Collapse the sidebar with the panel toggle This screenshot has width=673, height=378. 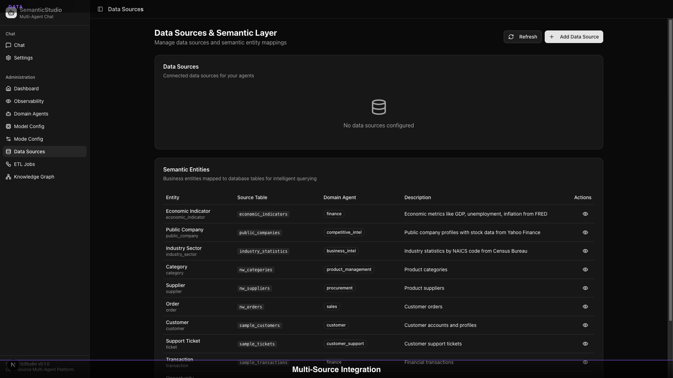pyautogui.click(x=101, y=9)
